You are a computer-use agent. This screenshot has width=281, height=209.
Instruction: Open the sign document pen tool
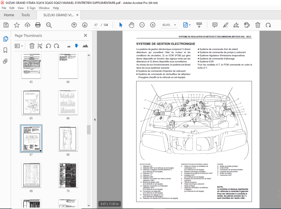(x=236, y=25)
